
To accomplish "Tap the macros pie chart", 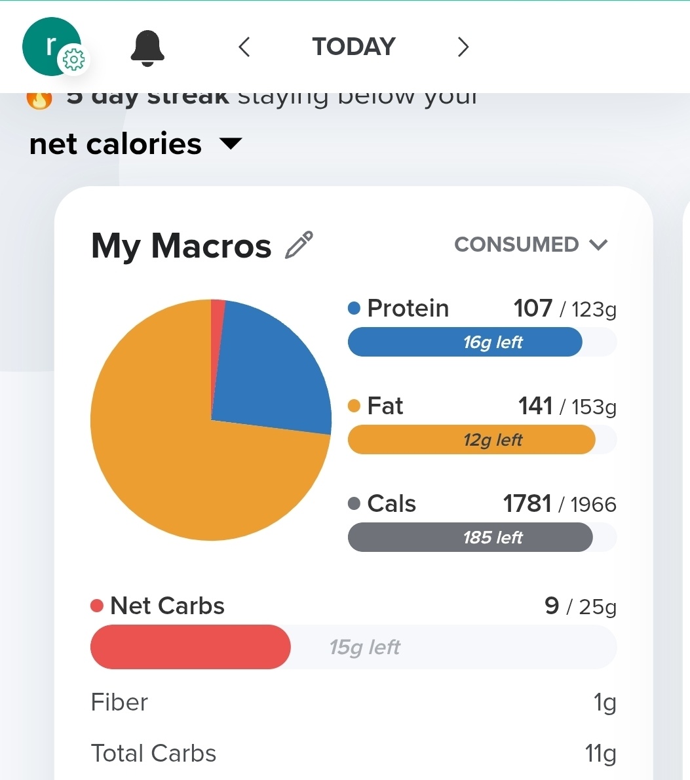I will [211, 420].
